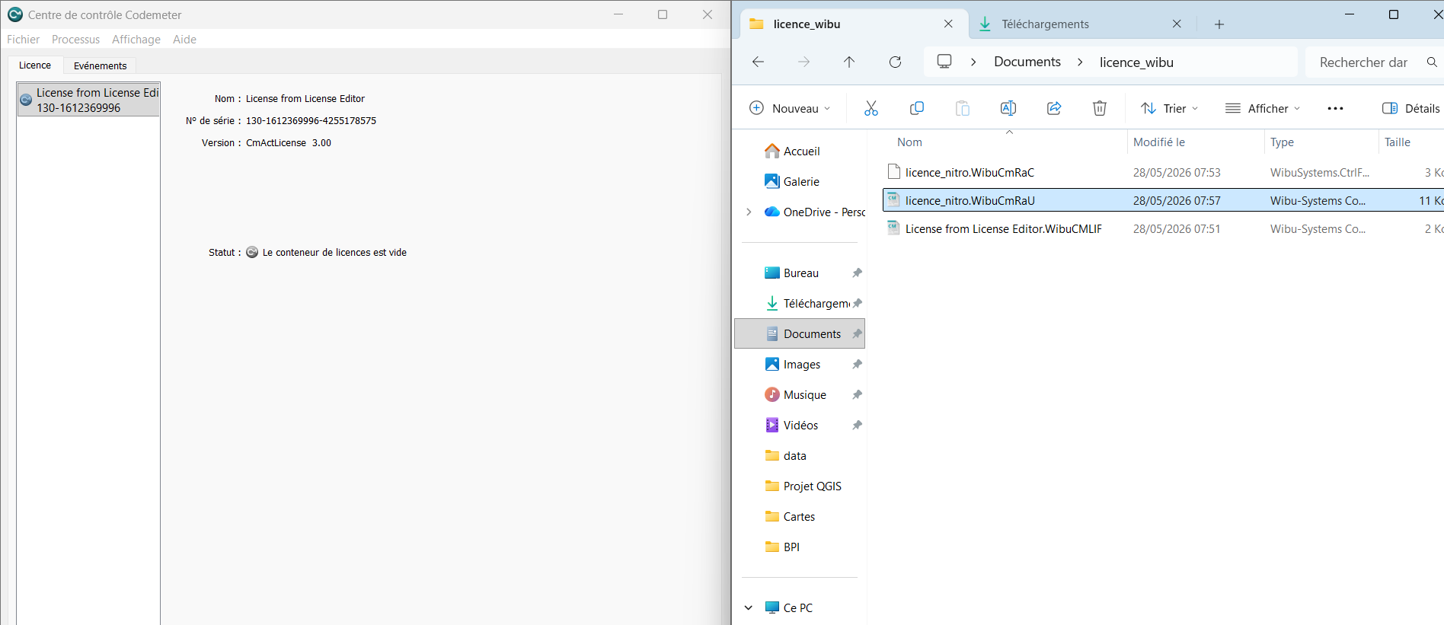
Task: Expand the chevron after the PC icon in address bar
Action: click(x=973, y=62)
